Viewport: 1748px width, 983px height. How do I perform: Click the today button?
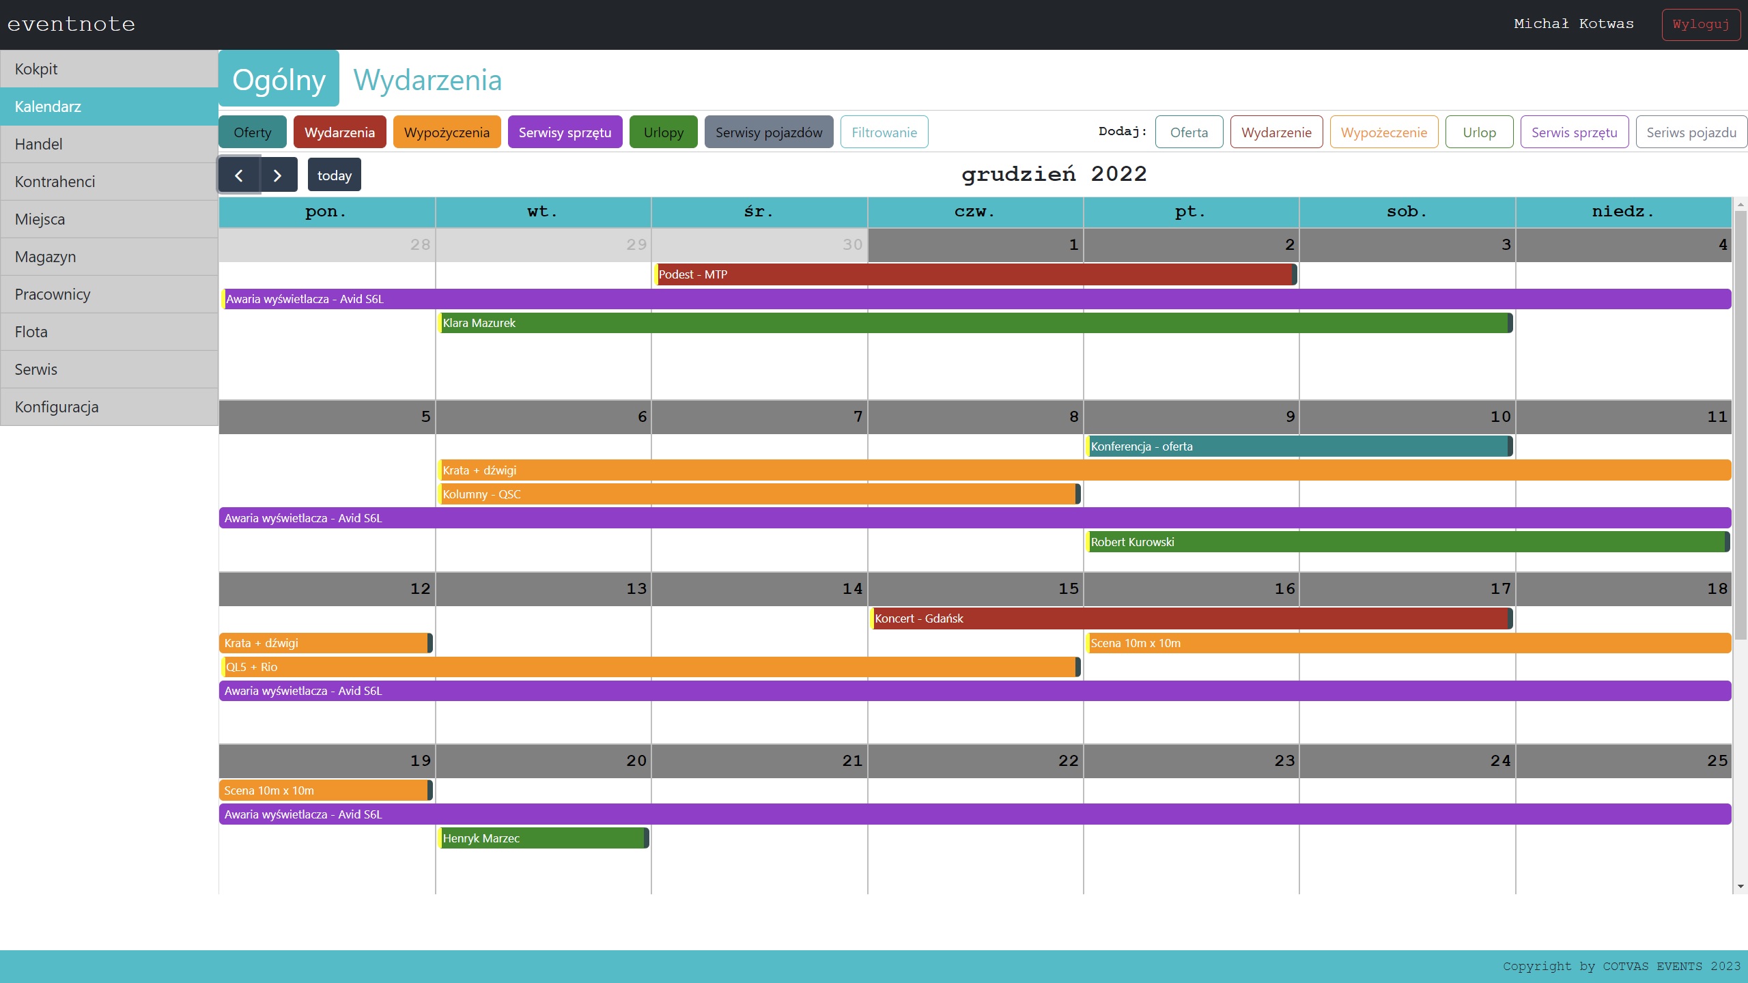tap(334, 175)
